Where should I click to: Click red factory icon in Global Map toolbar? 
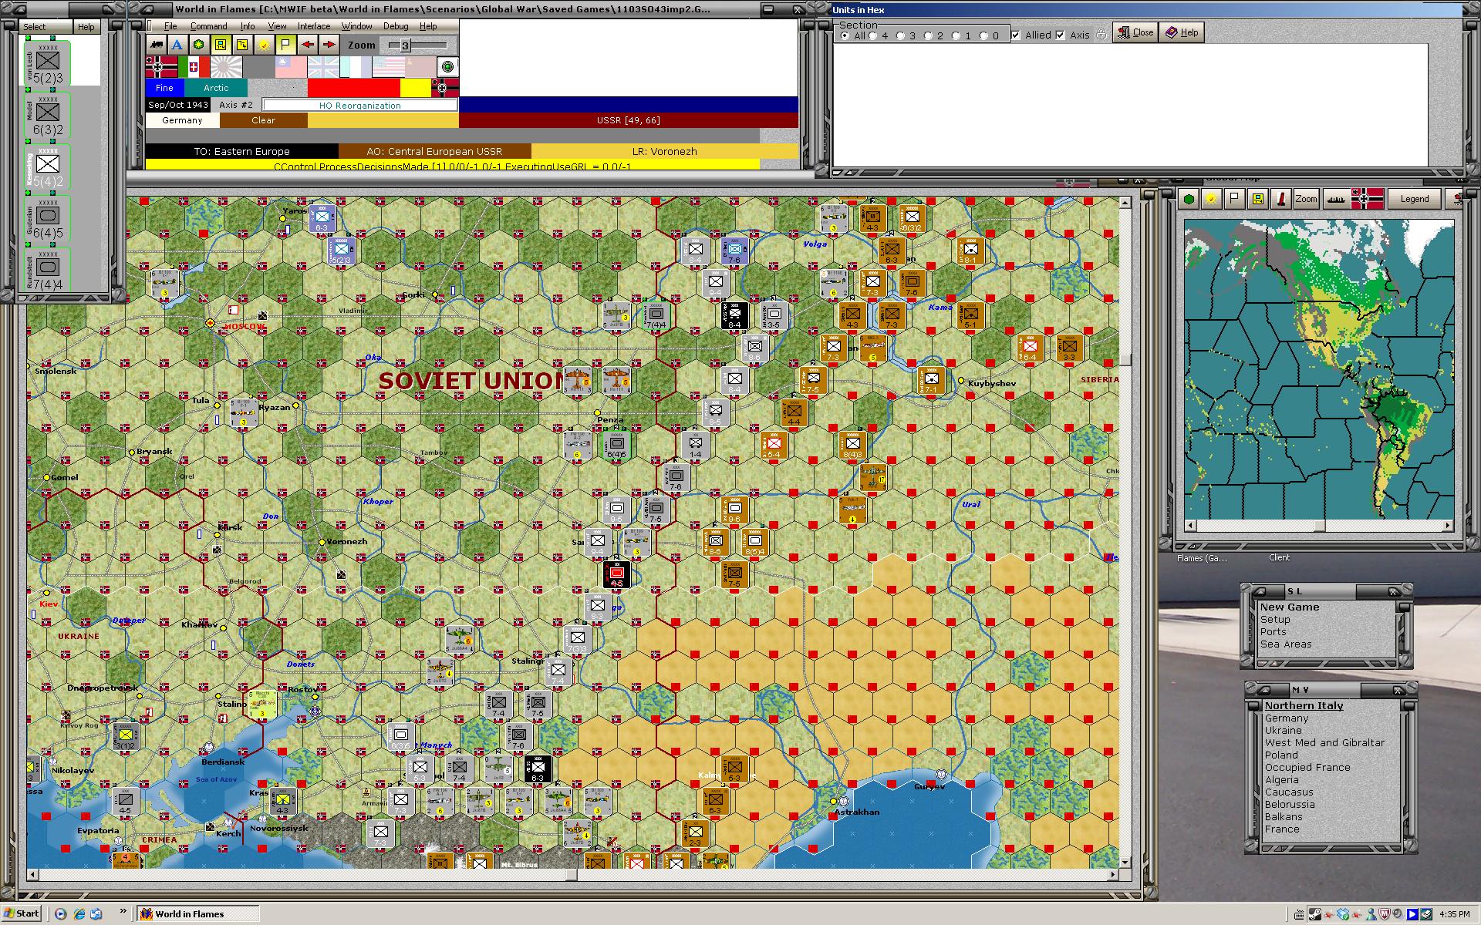[x=1280, y=199]
